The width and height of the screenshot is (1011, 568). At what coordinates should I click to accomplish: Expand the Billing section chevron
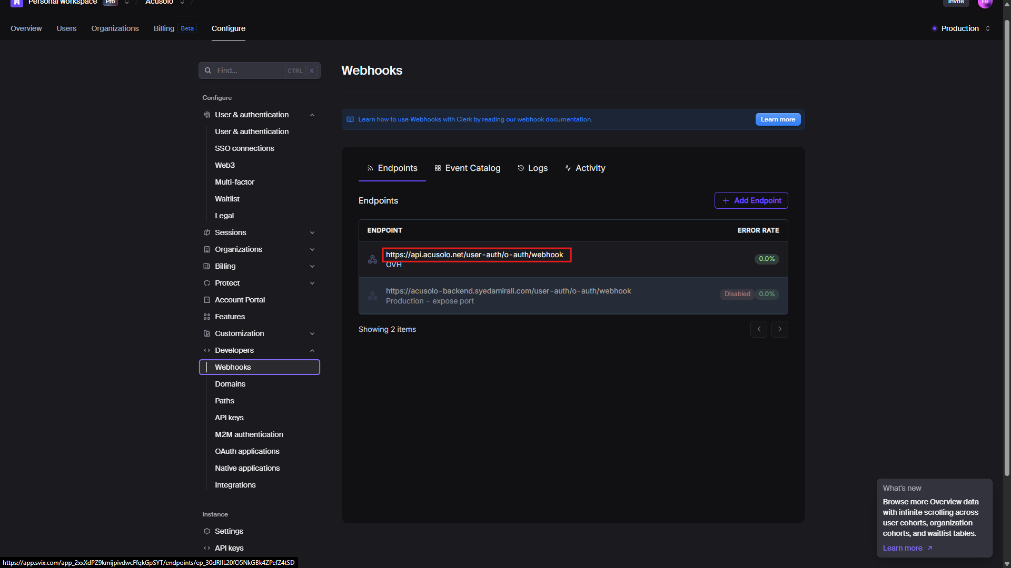(312, 266)
